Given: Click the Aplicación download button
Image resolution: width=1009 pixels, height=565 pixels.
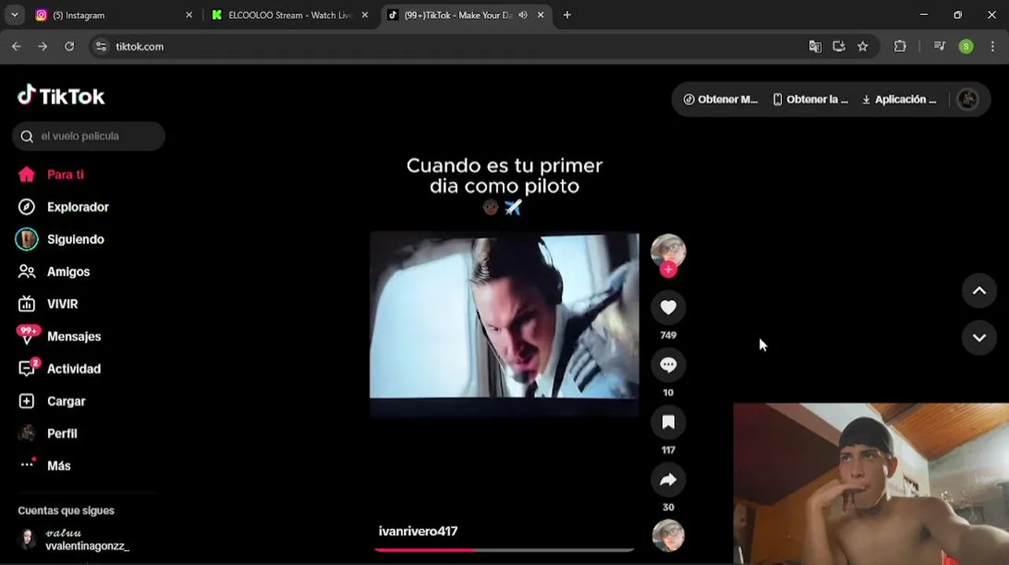Looking at the screenshot, I should click(x=899, y=100).
